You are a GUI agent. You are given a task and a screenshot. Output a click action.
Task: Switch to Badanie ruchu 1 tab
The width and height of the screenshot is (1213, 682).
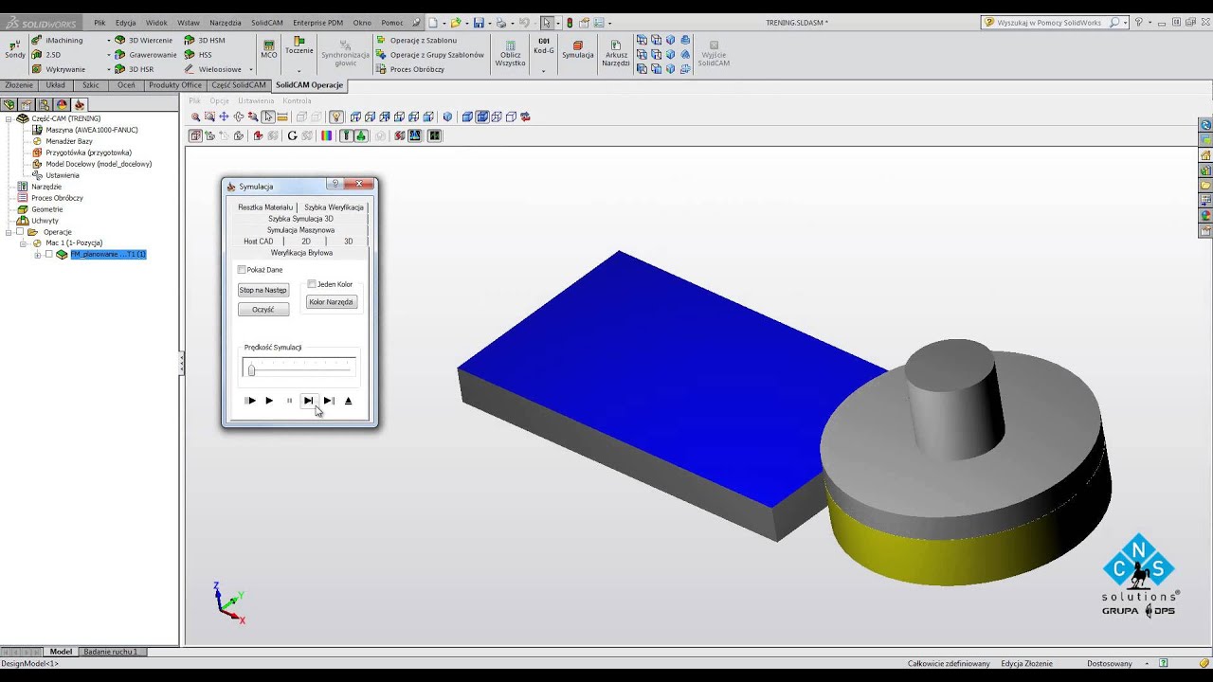[x=110, y=652]
